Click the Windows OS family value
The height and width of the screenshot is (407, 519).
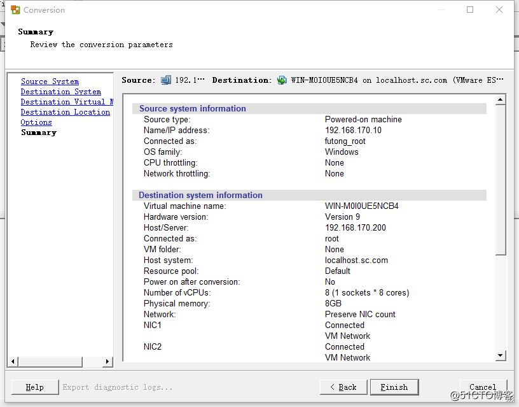pos(342,152)
